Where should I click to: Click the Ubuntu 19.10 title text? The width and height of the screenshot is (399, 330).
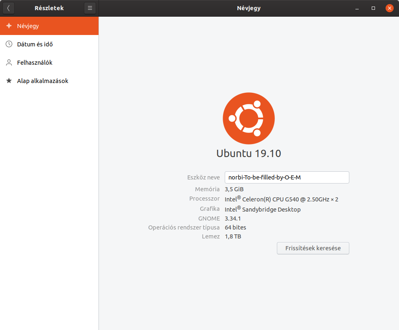click(249, 153)
